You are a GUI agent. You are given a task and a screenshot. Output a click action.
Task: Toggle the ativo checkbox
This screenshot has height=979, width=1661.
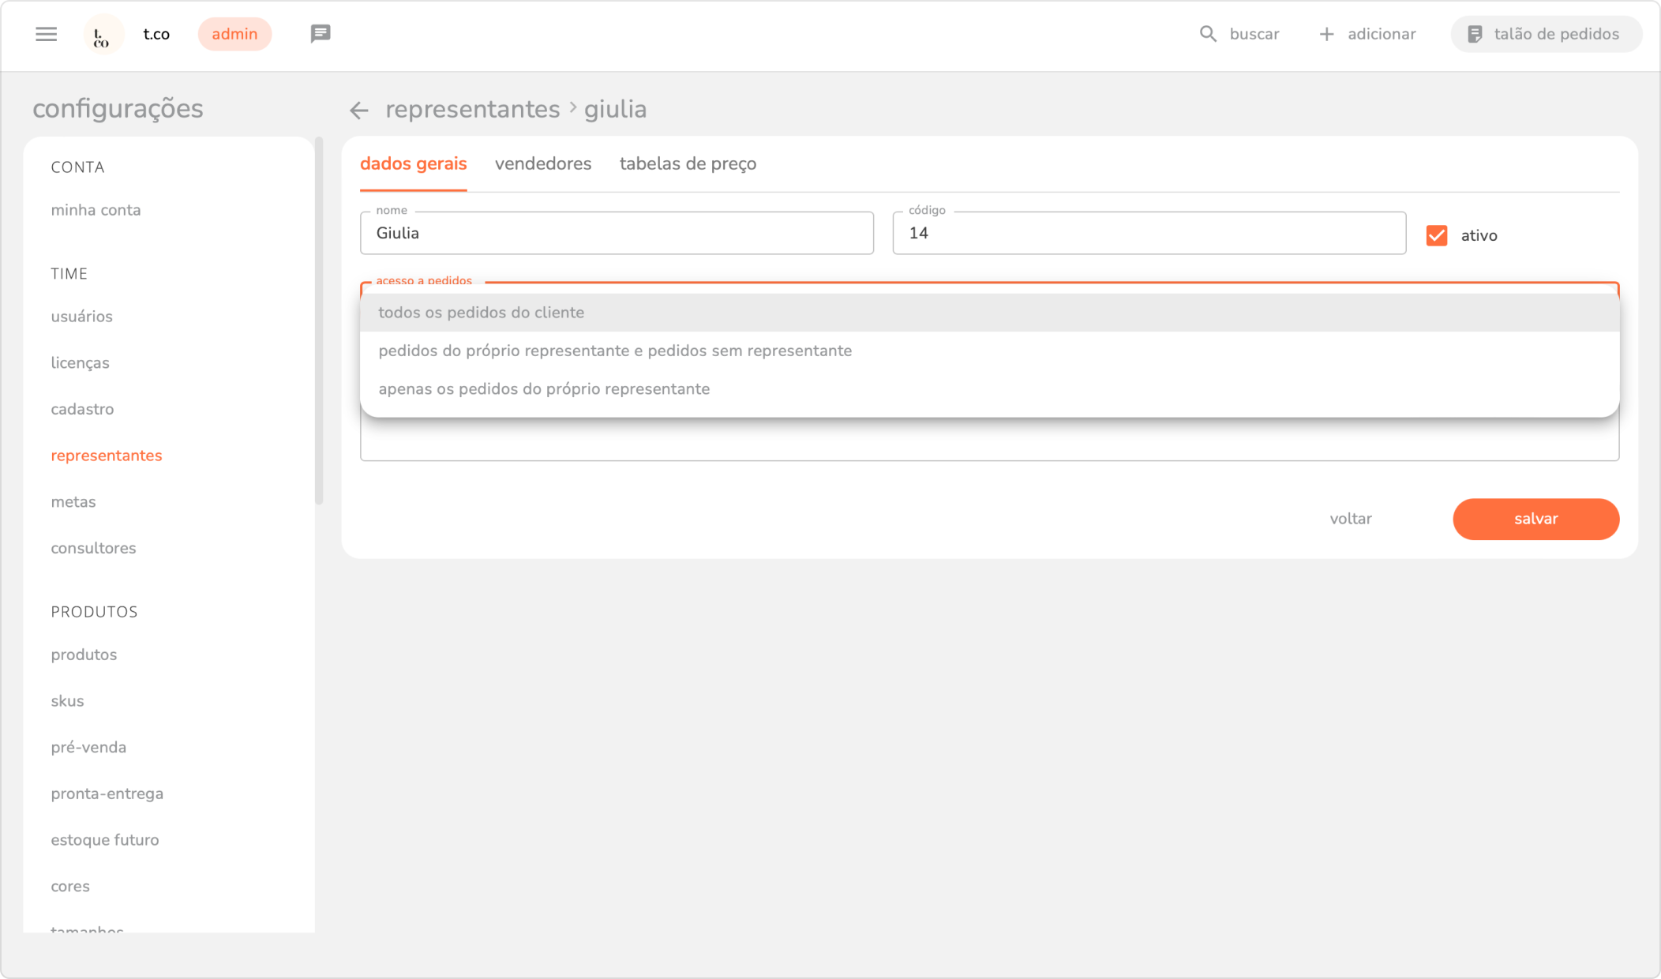pyautogui.click(x=1436, y=235)
